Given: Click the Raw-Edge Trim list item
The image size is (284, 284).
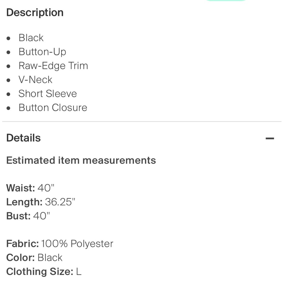Looking at the screenshot, I should click(x=53, y=66).
